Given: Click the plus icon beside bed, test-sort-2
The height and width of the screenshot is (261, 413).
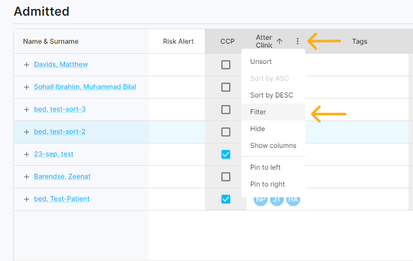Looking at the screenshot, I should [x=26, y=132].
